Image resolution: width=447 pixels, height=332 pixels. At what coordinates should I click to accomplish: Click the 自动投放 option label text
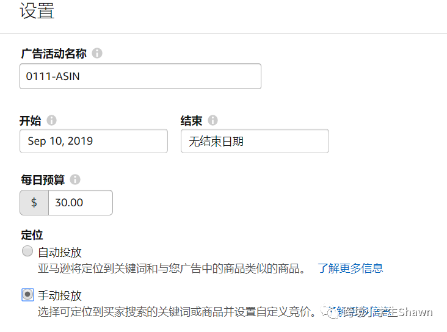(59, 252)
